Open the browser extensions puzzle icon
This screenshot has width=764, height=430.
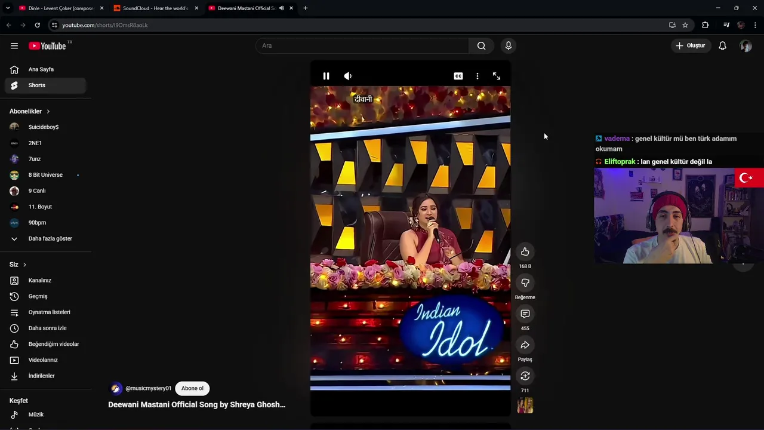pos(706,25)
